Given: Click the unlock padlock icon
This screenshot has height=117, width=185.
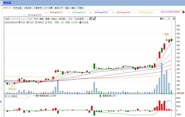Looking at the screenshot, I should (183, 12).
